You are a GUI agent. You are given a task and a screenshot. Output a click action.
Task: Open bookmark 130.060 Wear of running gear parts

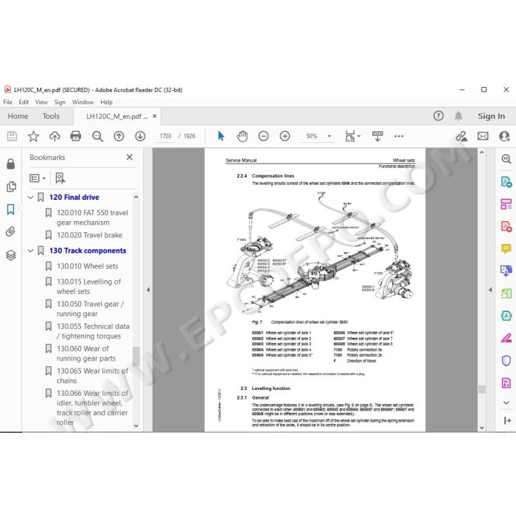pyautogui.click(x=86, y=353)
